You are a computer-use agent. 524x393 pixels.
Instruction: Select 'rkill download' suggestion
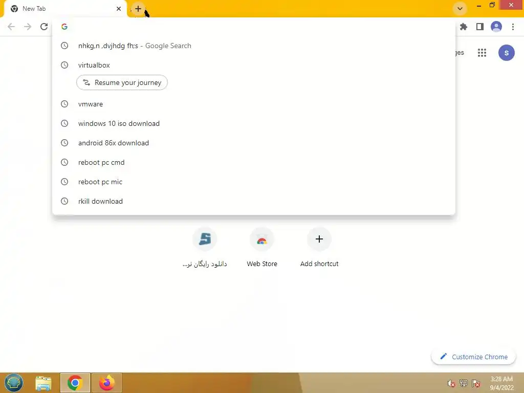(254, 201)
